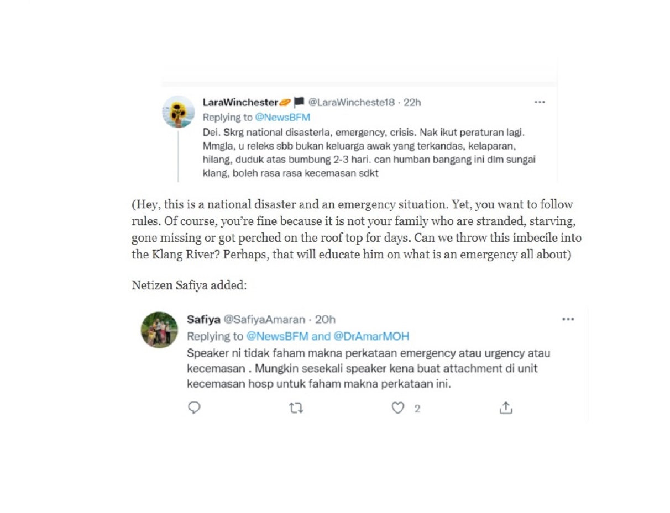Click the black flag emoji beside LaraWinchester
The height and width of the screenshot is (513, 670).
click(x=299, y=102)
